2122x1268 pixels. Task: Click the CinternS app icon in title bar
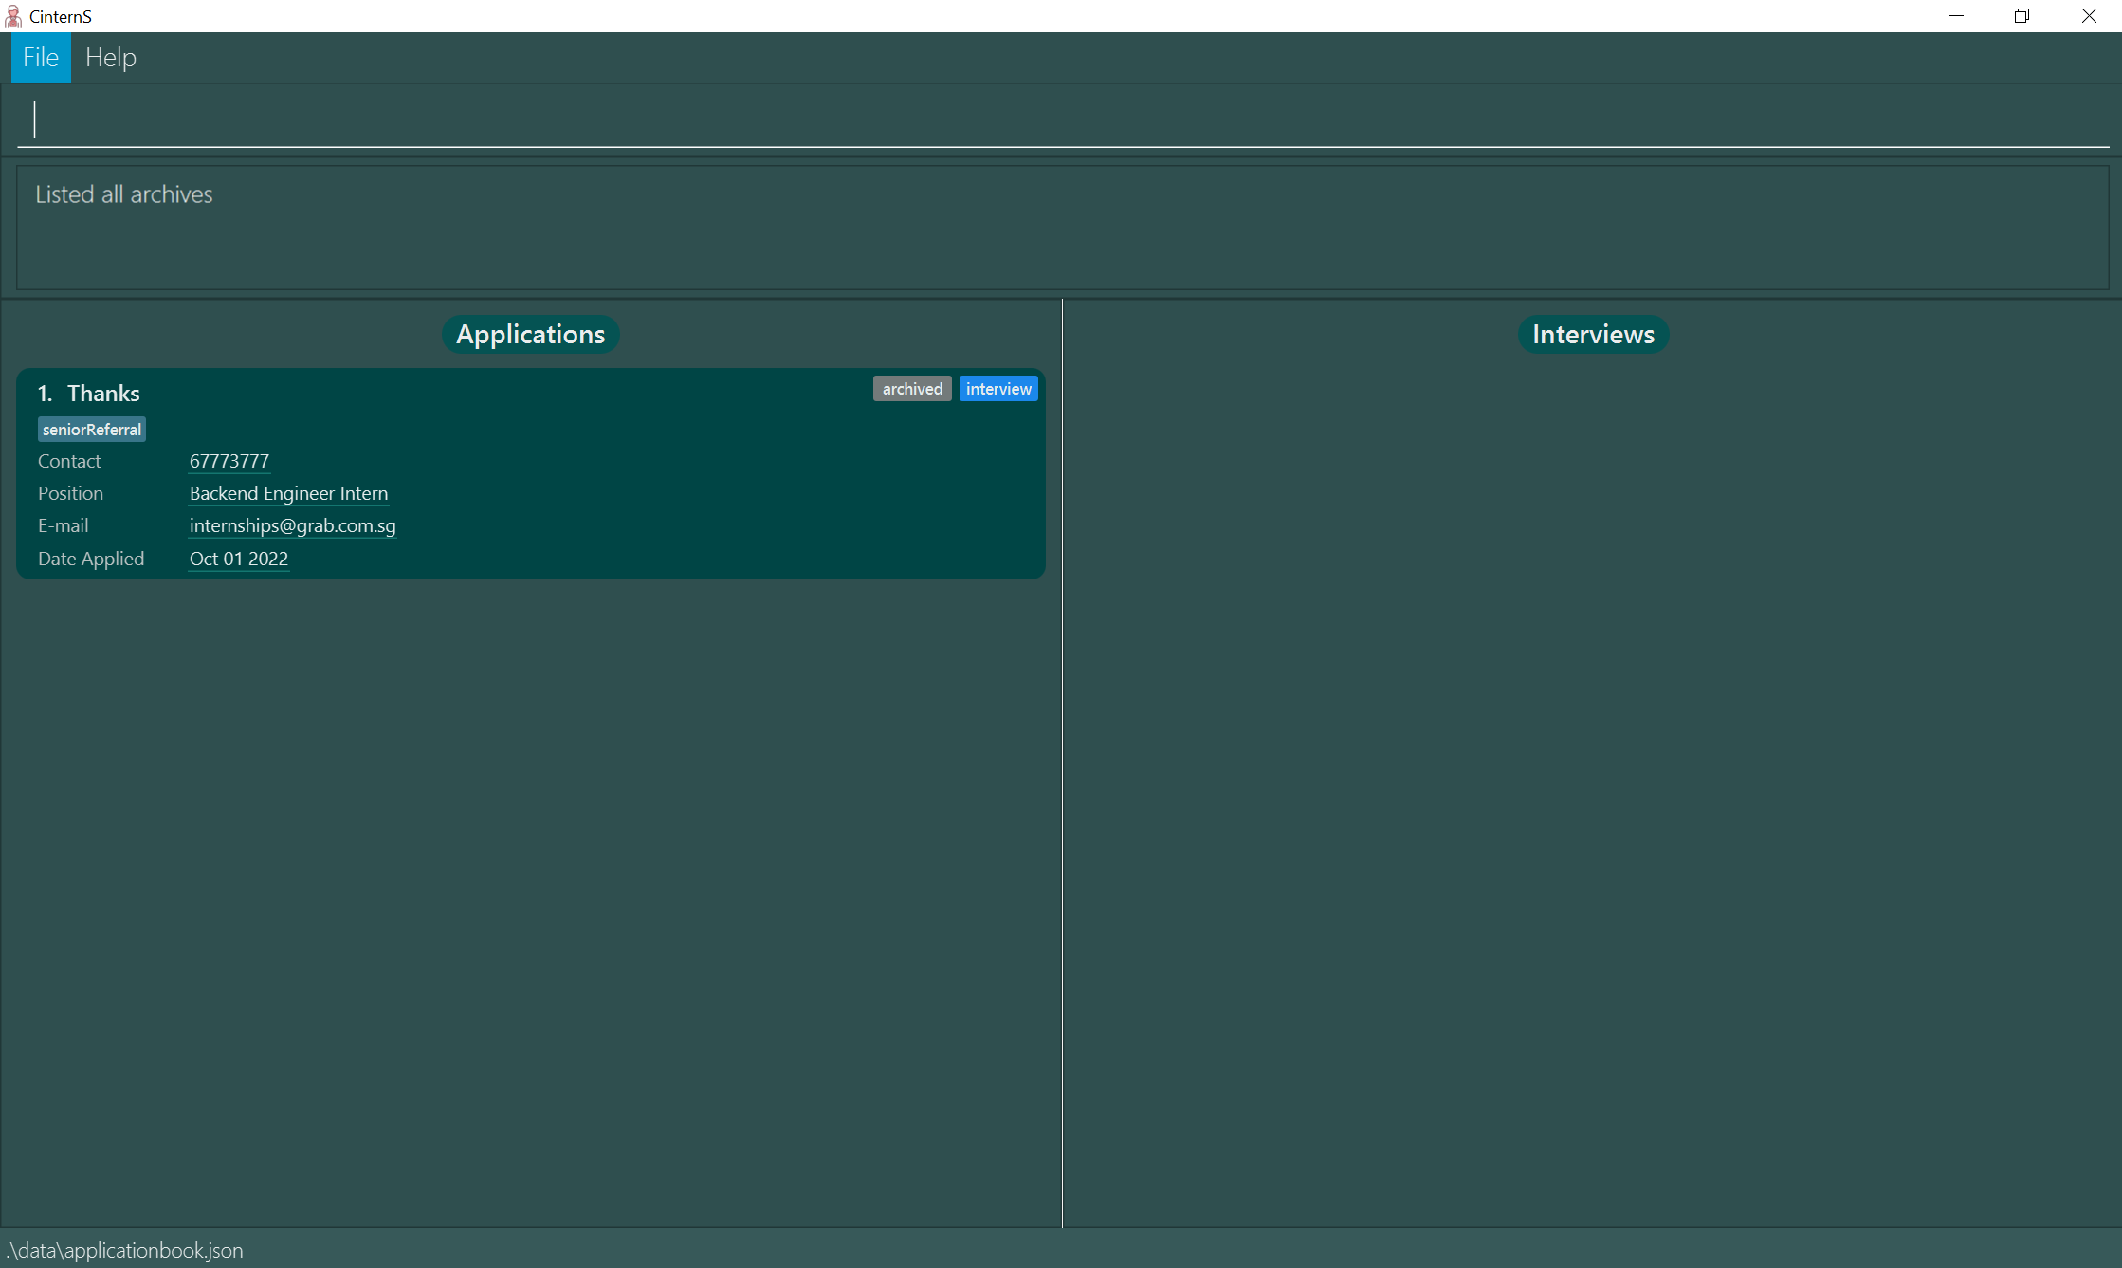pos(13,16)
